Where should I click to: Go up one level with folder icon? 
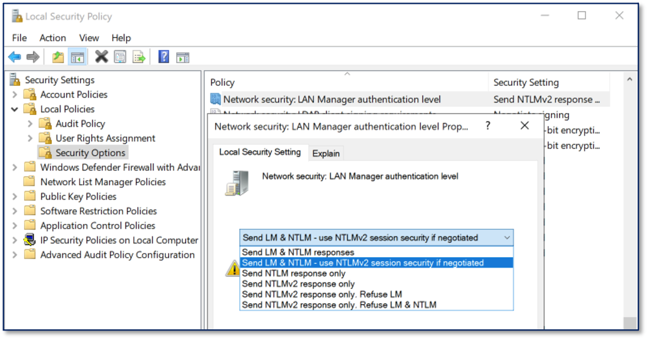[x=58, y=57]
